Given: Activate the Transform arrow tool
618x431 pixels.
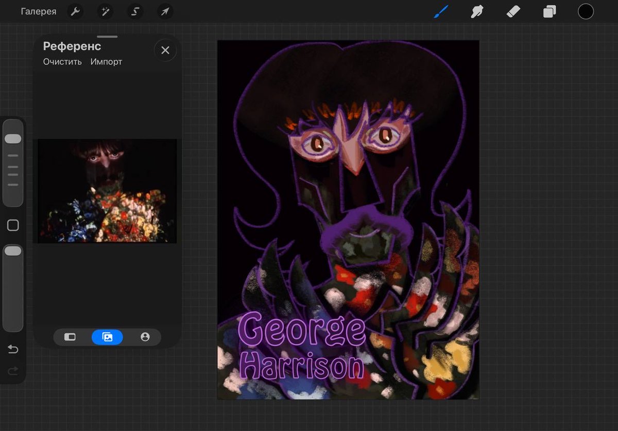Looking at the screenshot, I should (x=165, y=11).
